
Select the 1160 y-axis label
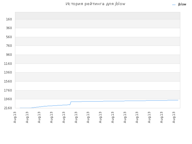(8, 64)
